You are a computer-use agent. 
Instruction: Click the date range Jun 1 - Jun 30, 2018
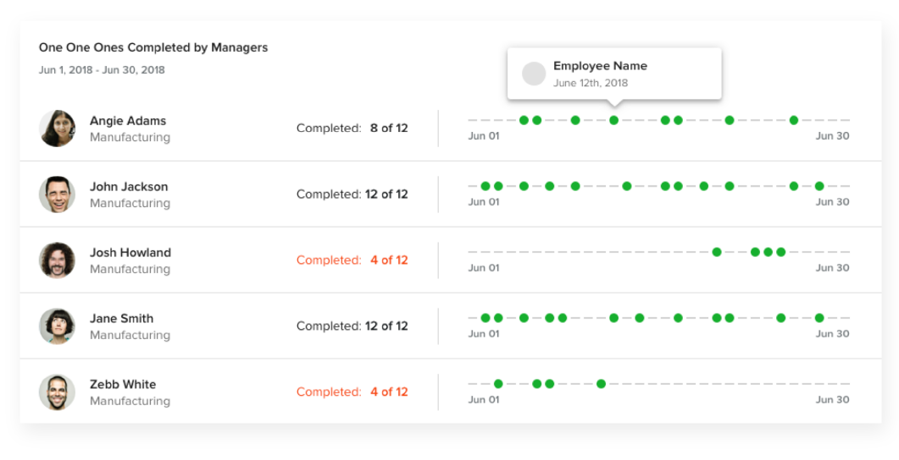click(102, 70)
